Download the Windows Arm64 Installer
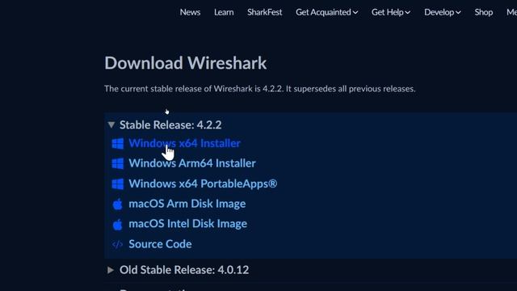This screenshot has width=517, height=291. (x=192, y=163)
